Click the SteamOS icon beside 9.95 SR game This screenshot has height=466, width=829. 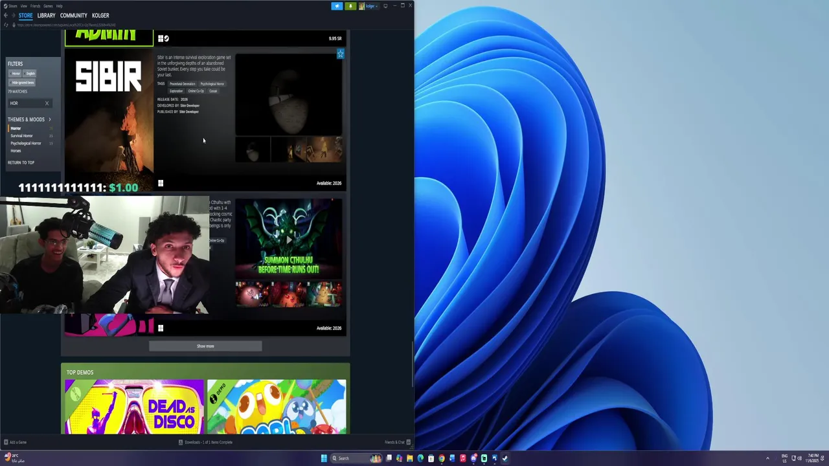(166, 39)
